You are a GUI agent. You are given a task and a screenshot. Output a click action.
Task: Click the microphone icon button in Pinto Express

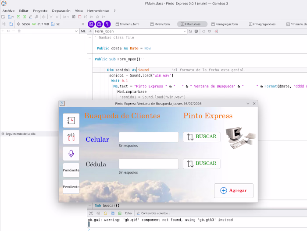coord(71,154)
